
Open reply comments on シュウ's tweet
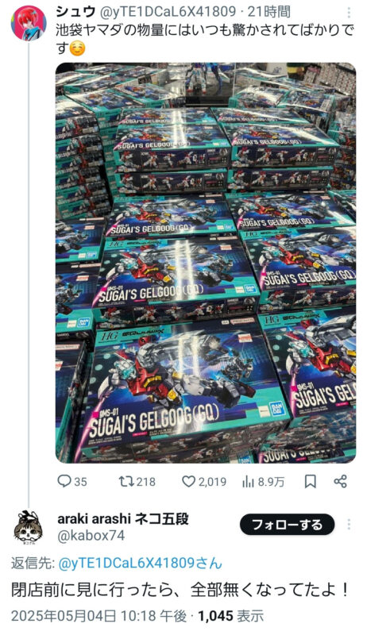click(x=71, y=481)
